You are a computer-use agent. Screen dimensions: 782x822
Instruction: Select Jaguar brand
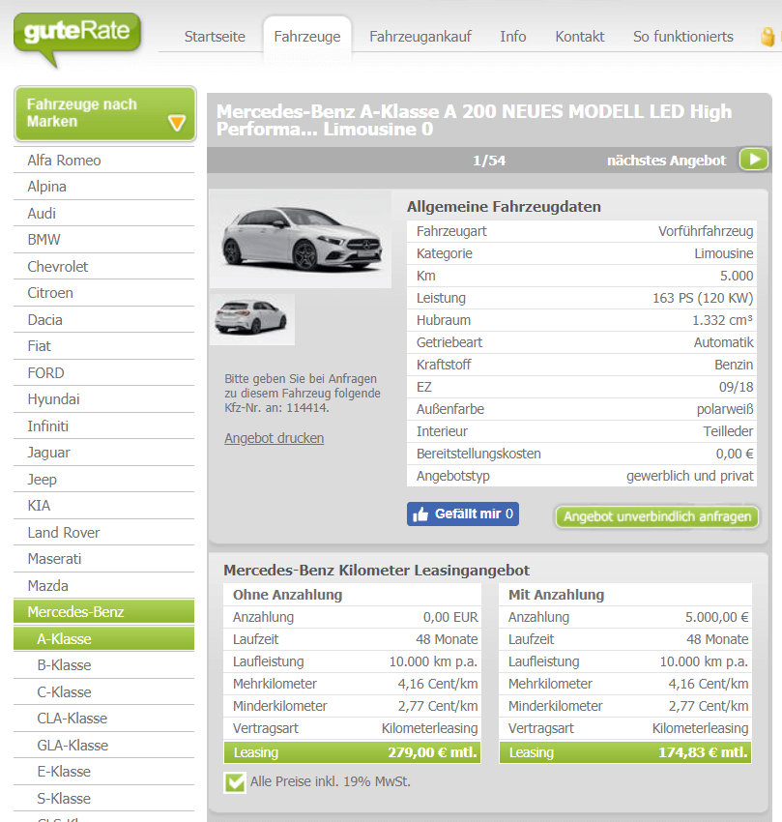(x=103, y=453)
